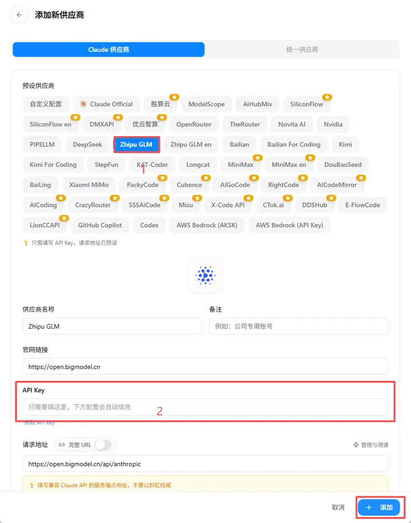Choose the PIPELLM preset
The height and width of the screenshot is (523, 411).
pos(42,145)
